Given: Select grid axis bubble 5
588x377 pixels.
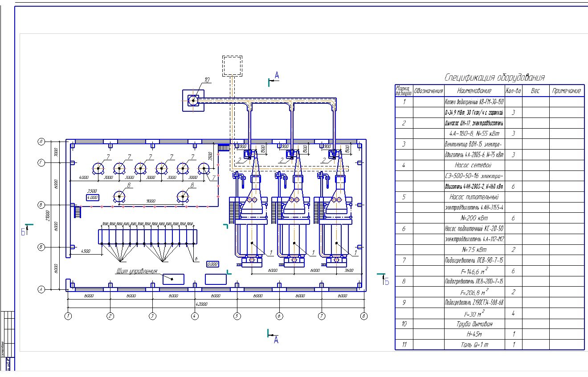Looking at the screenshot, I should 237,316.
